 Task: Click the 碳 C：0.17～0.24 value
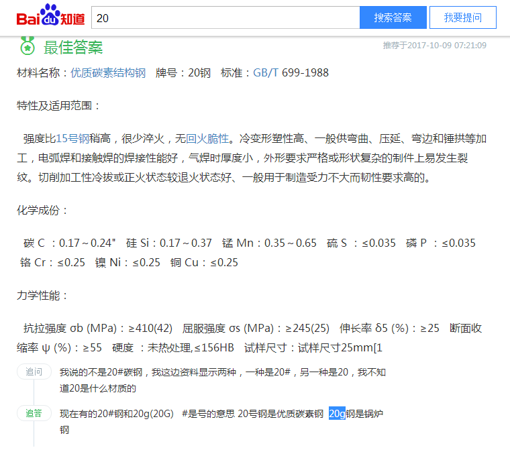click(70, 243)
